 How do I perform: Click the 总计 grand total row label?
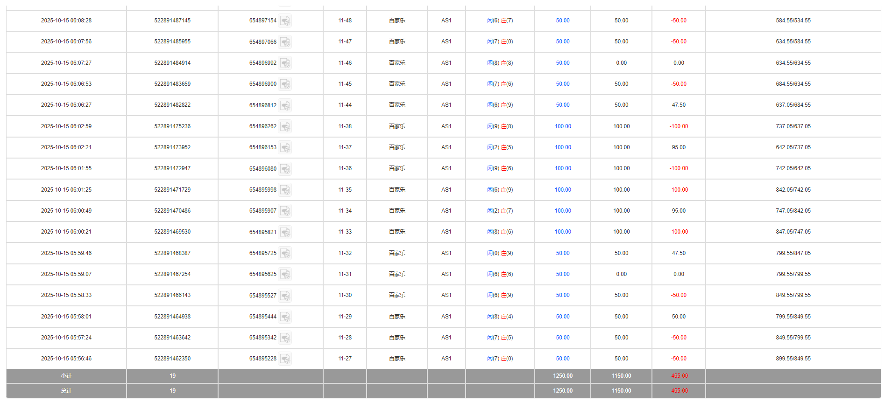pos(66,391)
